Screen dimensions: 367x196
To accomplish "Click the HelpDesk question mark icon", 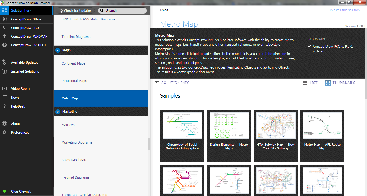I will pyautogui.click(x=4, y=106).
